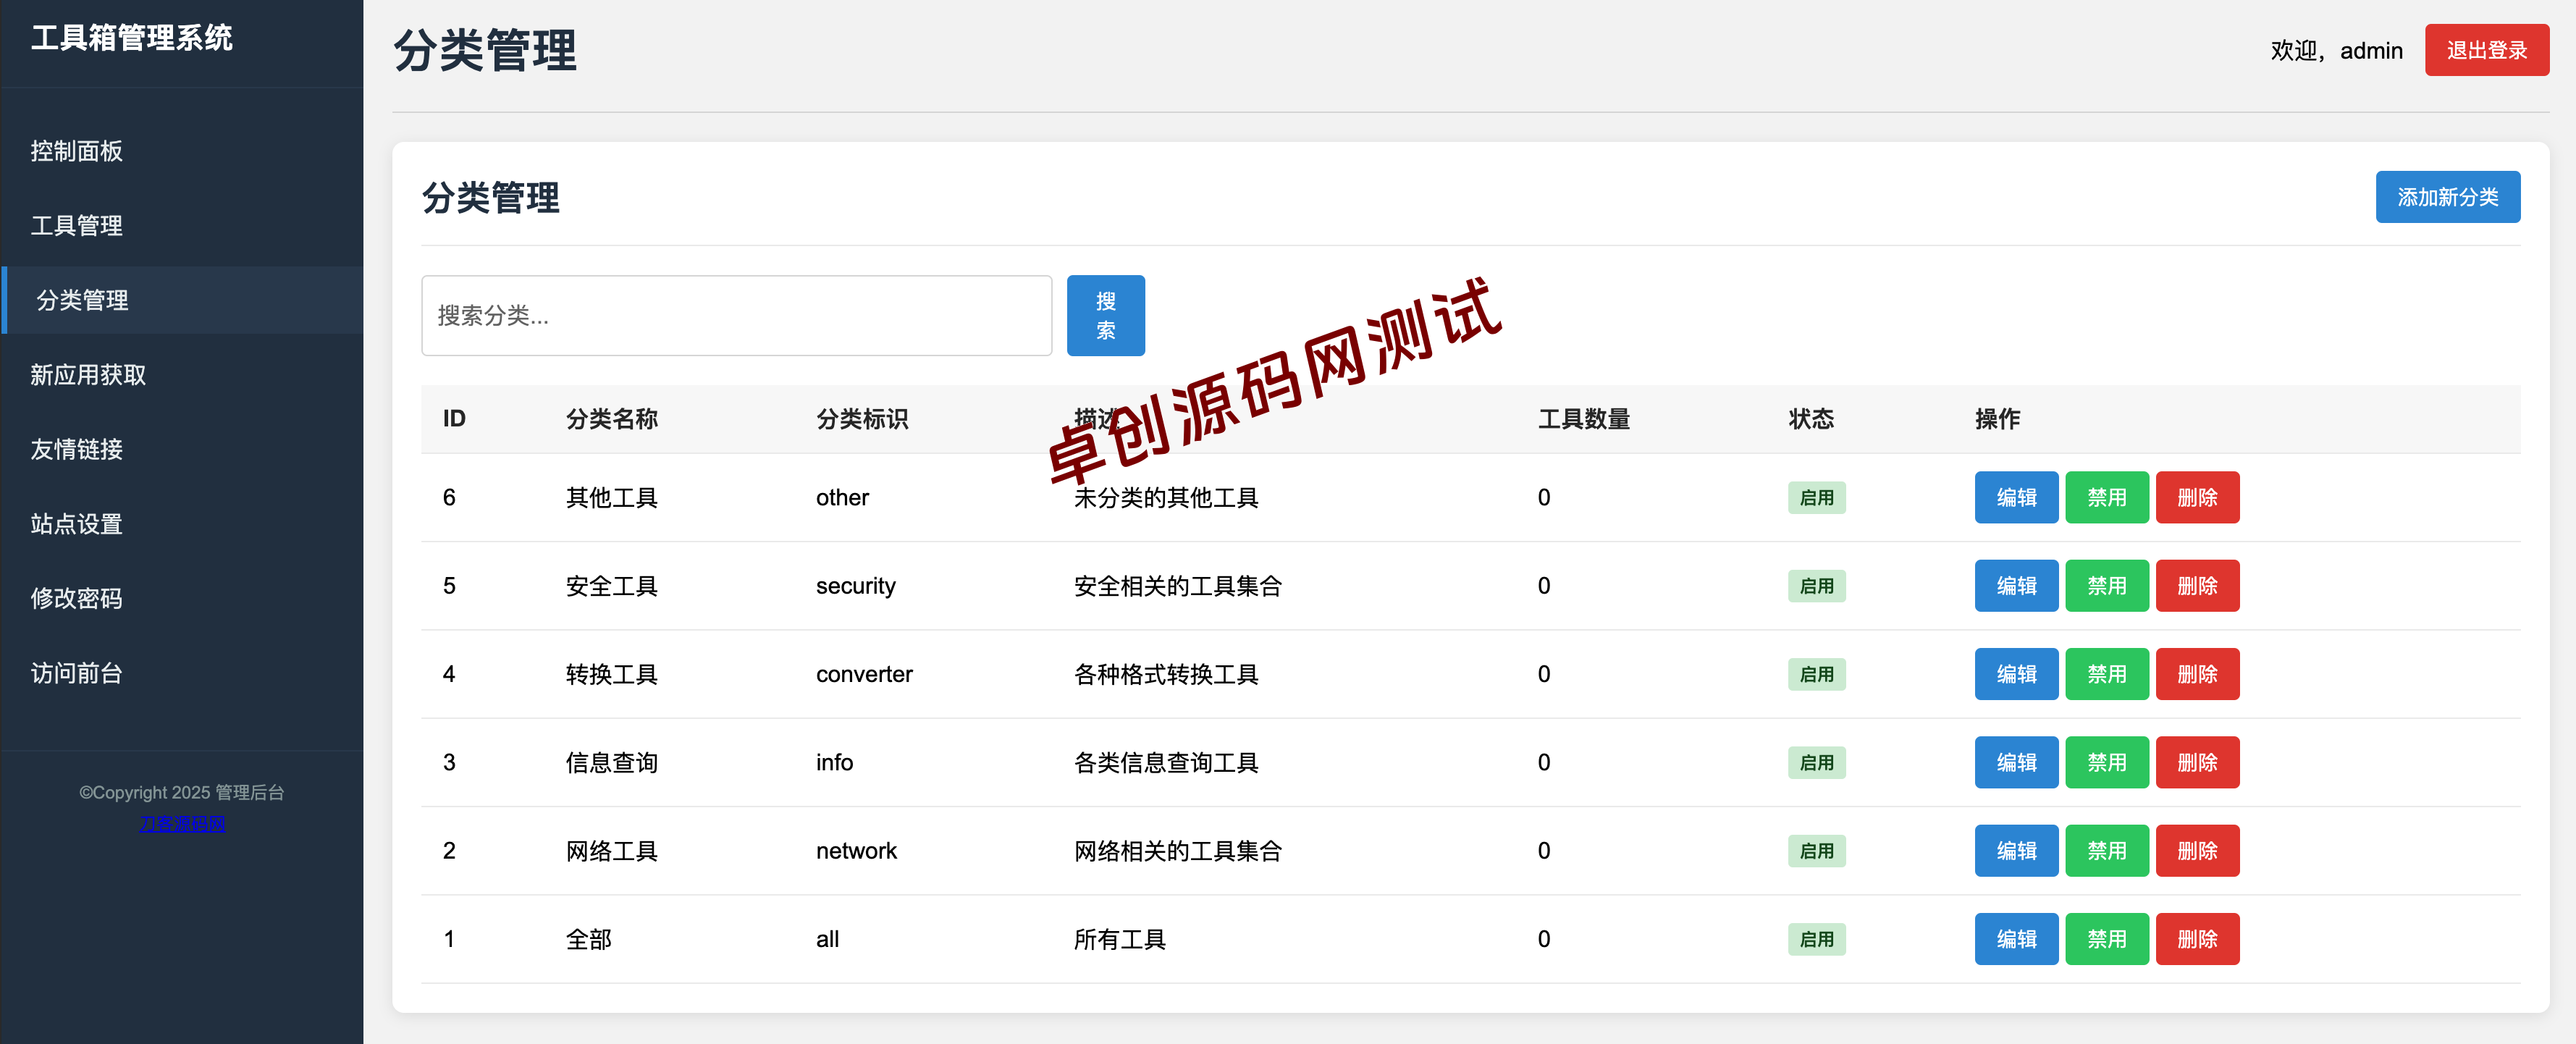Click the 刀客源码网 footer link
2576x1044 pixels.
coord(182,824)
